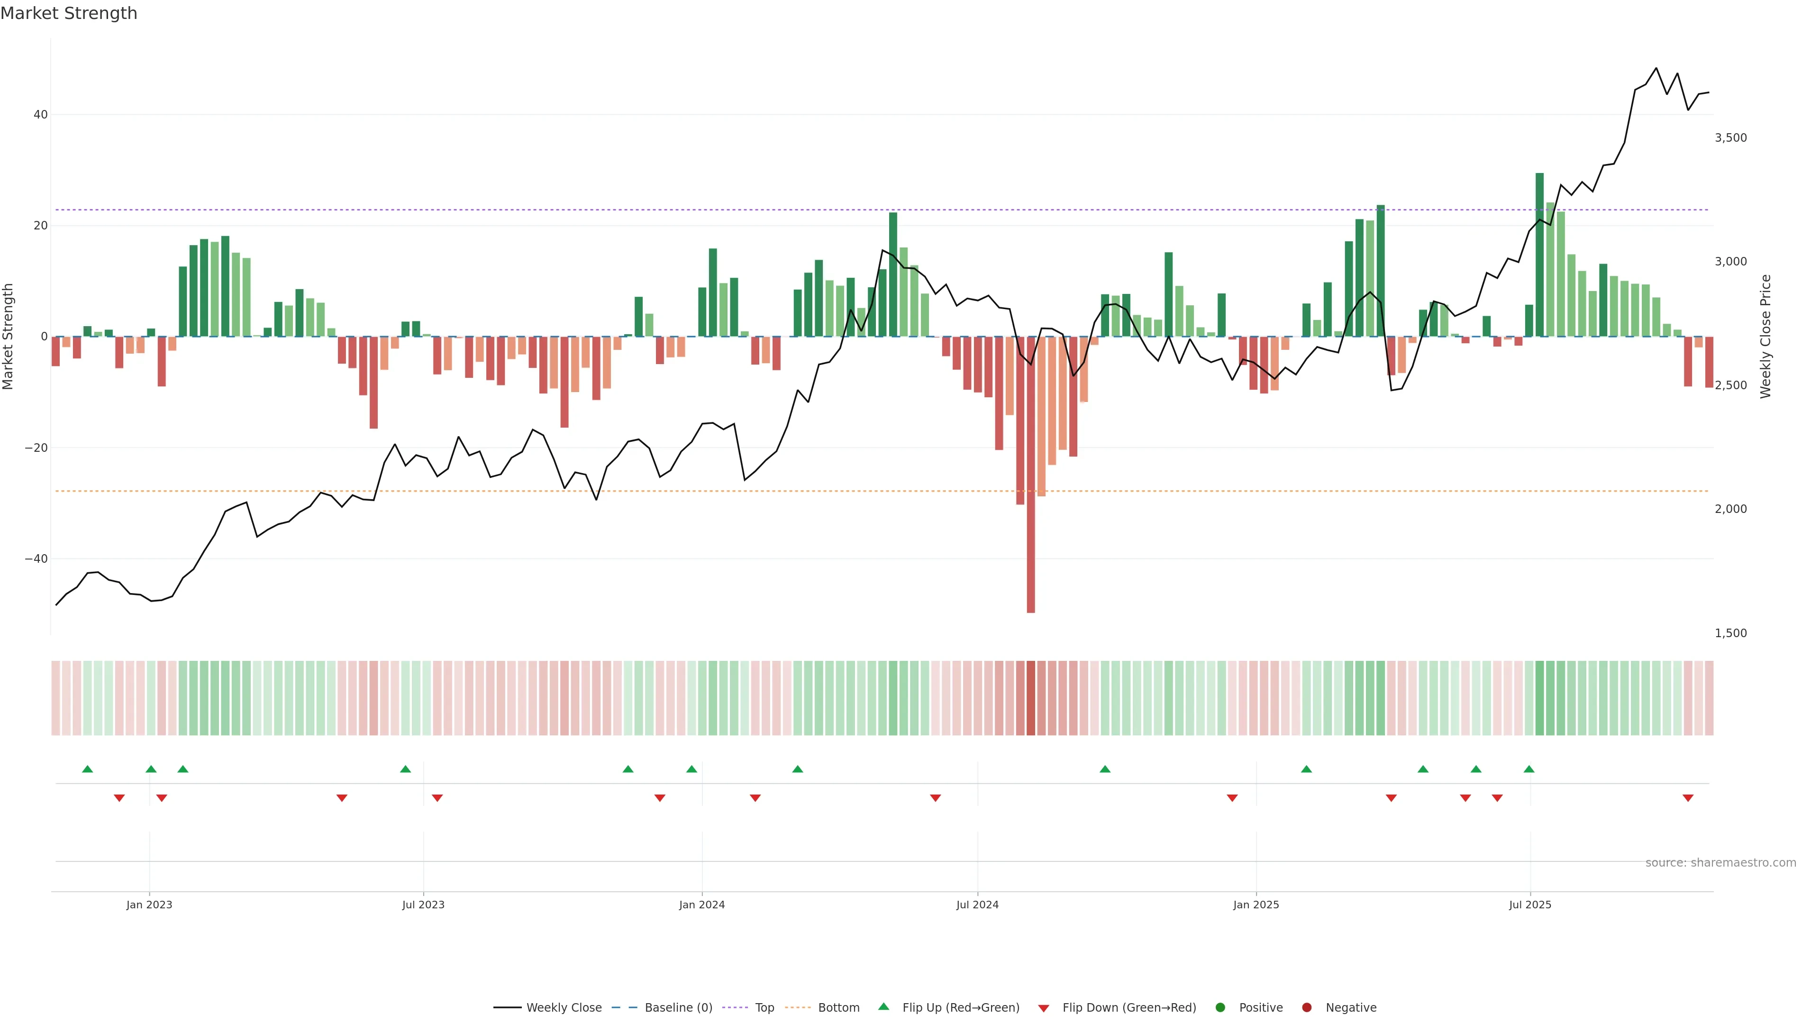1820x1024 pixels.
Task: Click the rightmost green flip-up triangle marker
Action: [x=1529, y=769]
